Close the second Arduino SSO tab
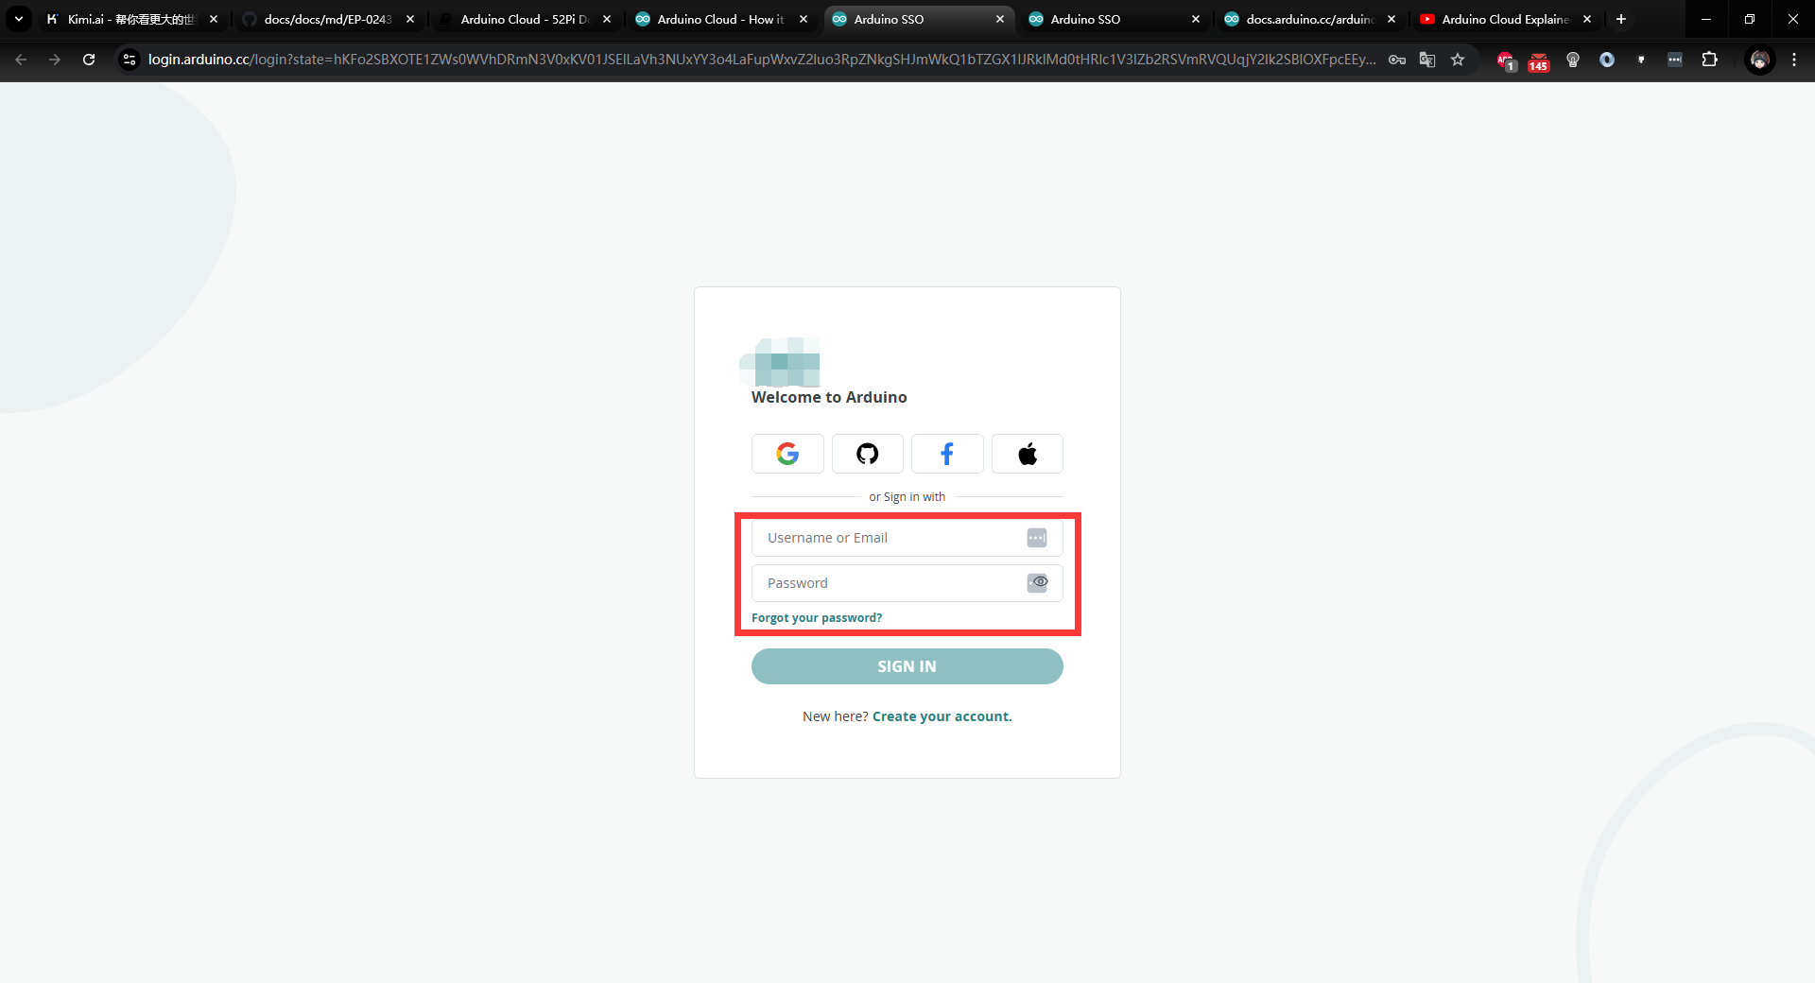1815x983 pixels. (x=1196, y=19)
